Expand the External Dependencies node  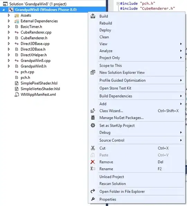9,21
